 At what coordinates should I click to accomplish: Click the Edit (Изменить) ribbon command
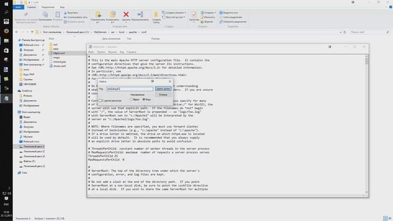coord(208,17)
